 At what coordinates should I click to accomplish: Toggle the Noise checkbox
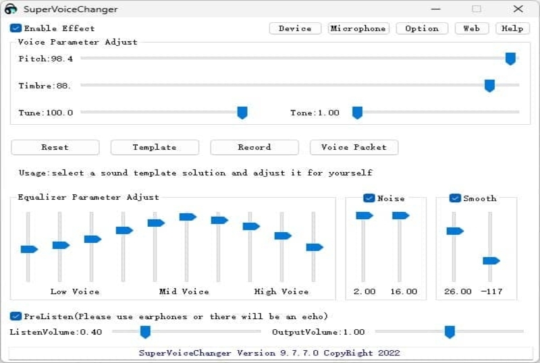click(x=369, y=198)
